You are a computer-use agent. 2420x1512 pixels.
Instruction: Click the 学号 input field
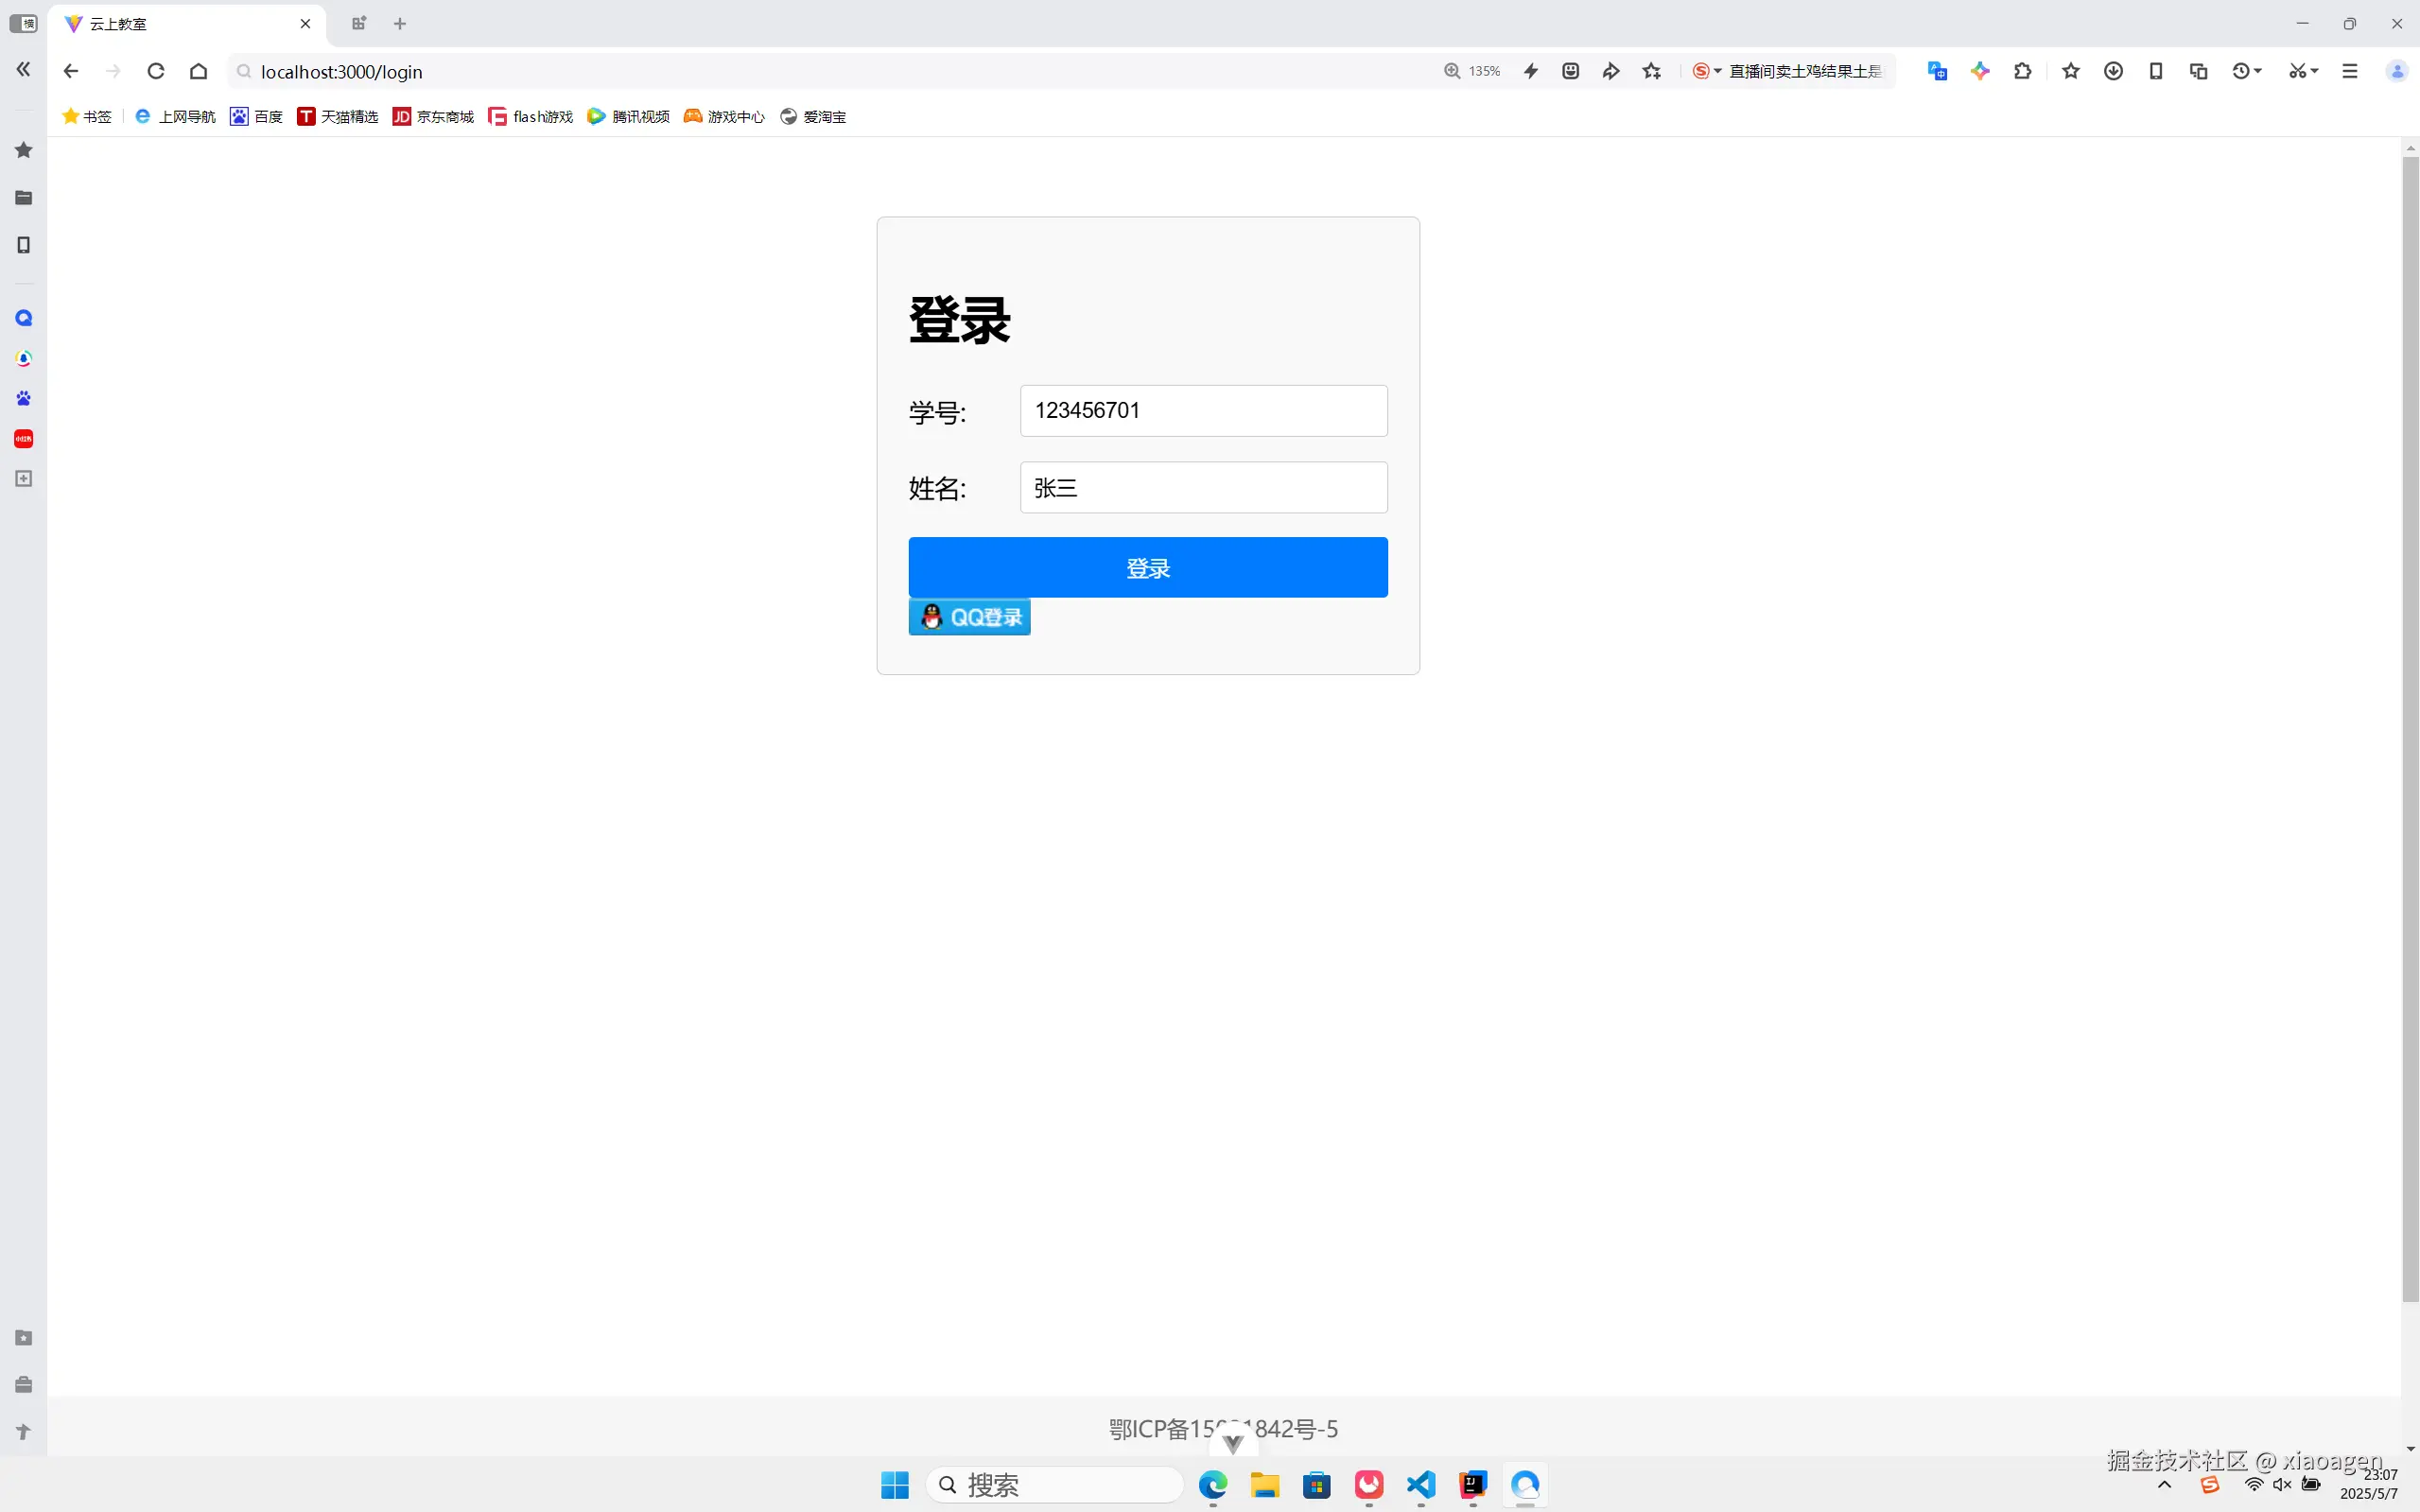(1203, 411)
